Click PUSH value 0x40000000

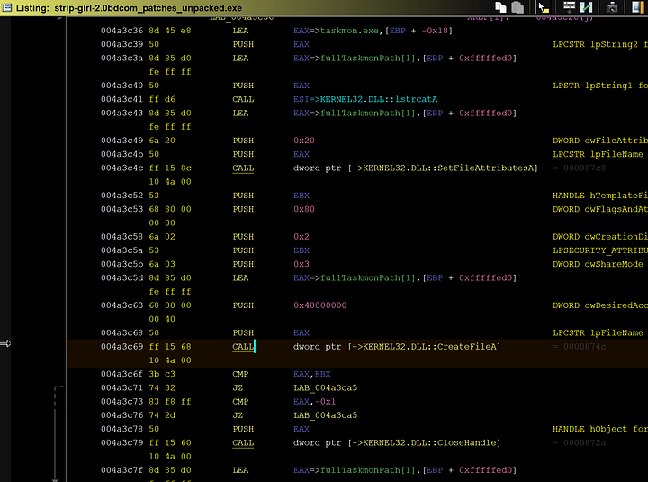(320, 305)
